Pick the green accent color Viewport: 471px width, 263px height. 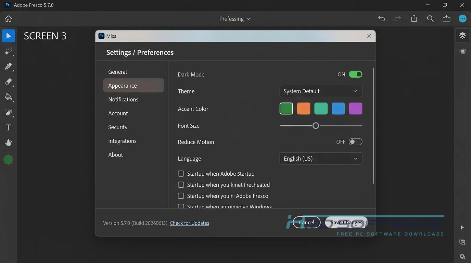(x=286, y=109)
